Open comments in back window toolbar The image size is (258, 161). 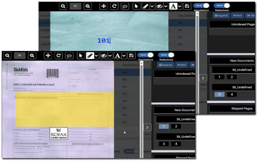point(125,6)
